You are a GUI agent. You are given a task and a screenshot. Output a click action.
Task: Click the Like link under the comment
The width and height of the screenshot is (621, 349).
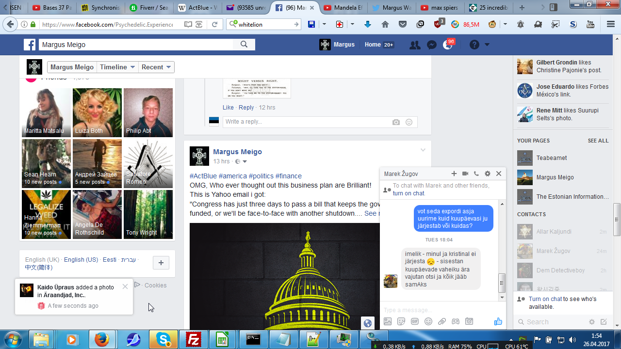click(x=228, y=108)
